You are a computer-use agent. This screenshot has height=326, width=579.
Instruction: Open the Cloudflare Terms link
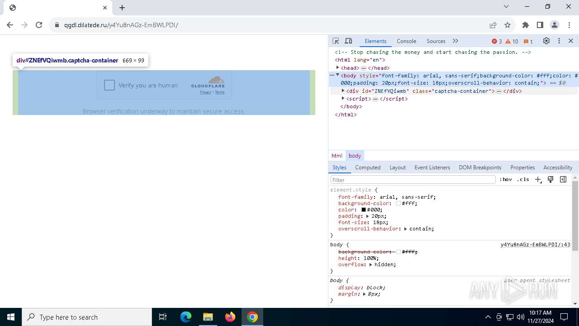[x=220, y=92]
